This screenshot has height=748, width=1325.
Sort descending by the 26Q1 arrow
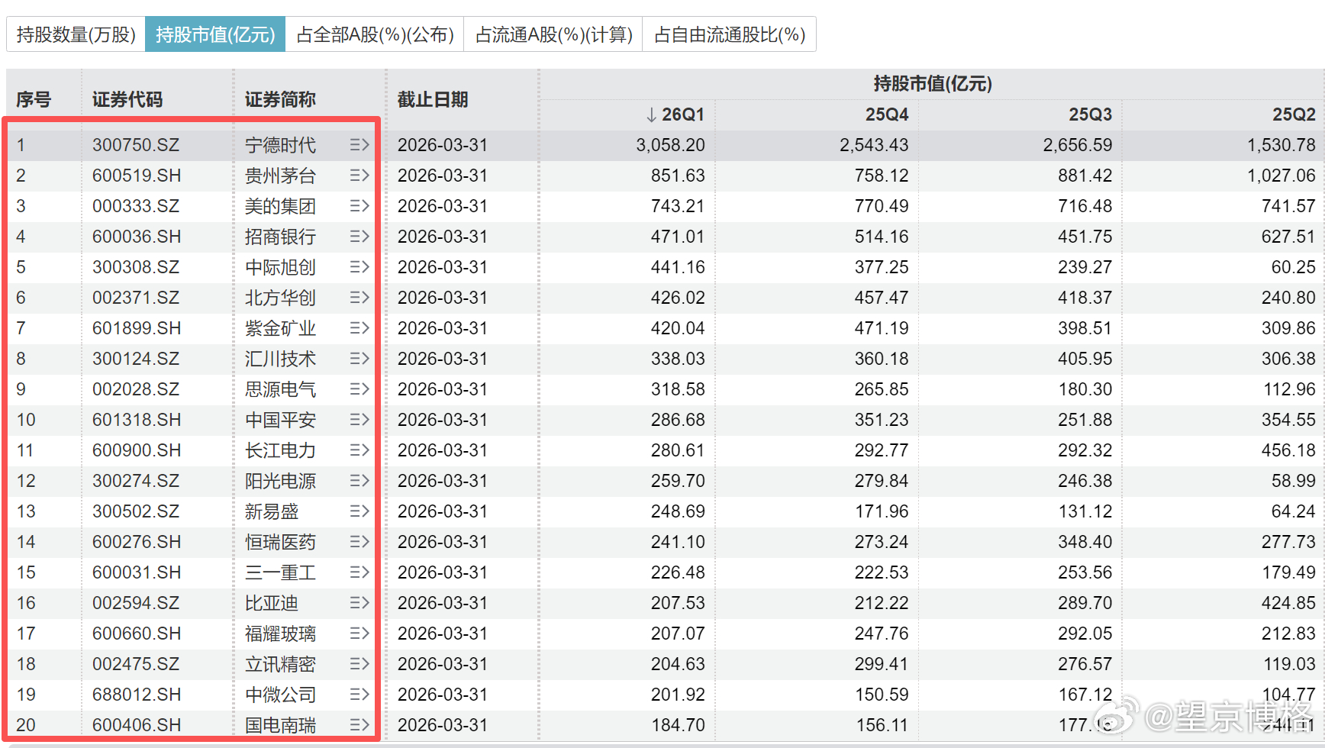click(x=651, y=114)
